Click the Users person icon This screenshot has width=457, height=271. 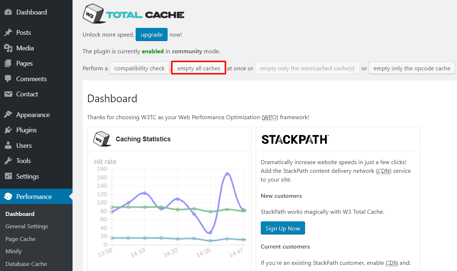pos(8,146)
